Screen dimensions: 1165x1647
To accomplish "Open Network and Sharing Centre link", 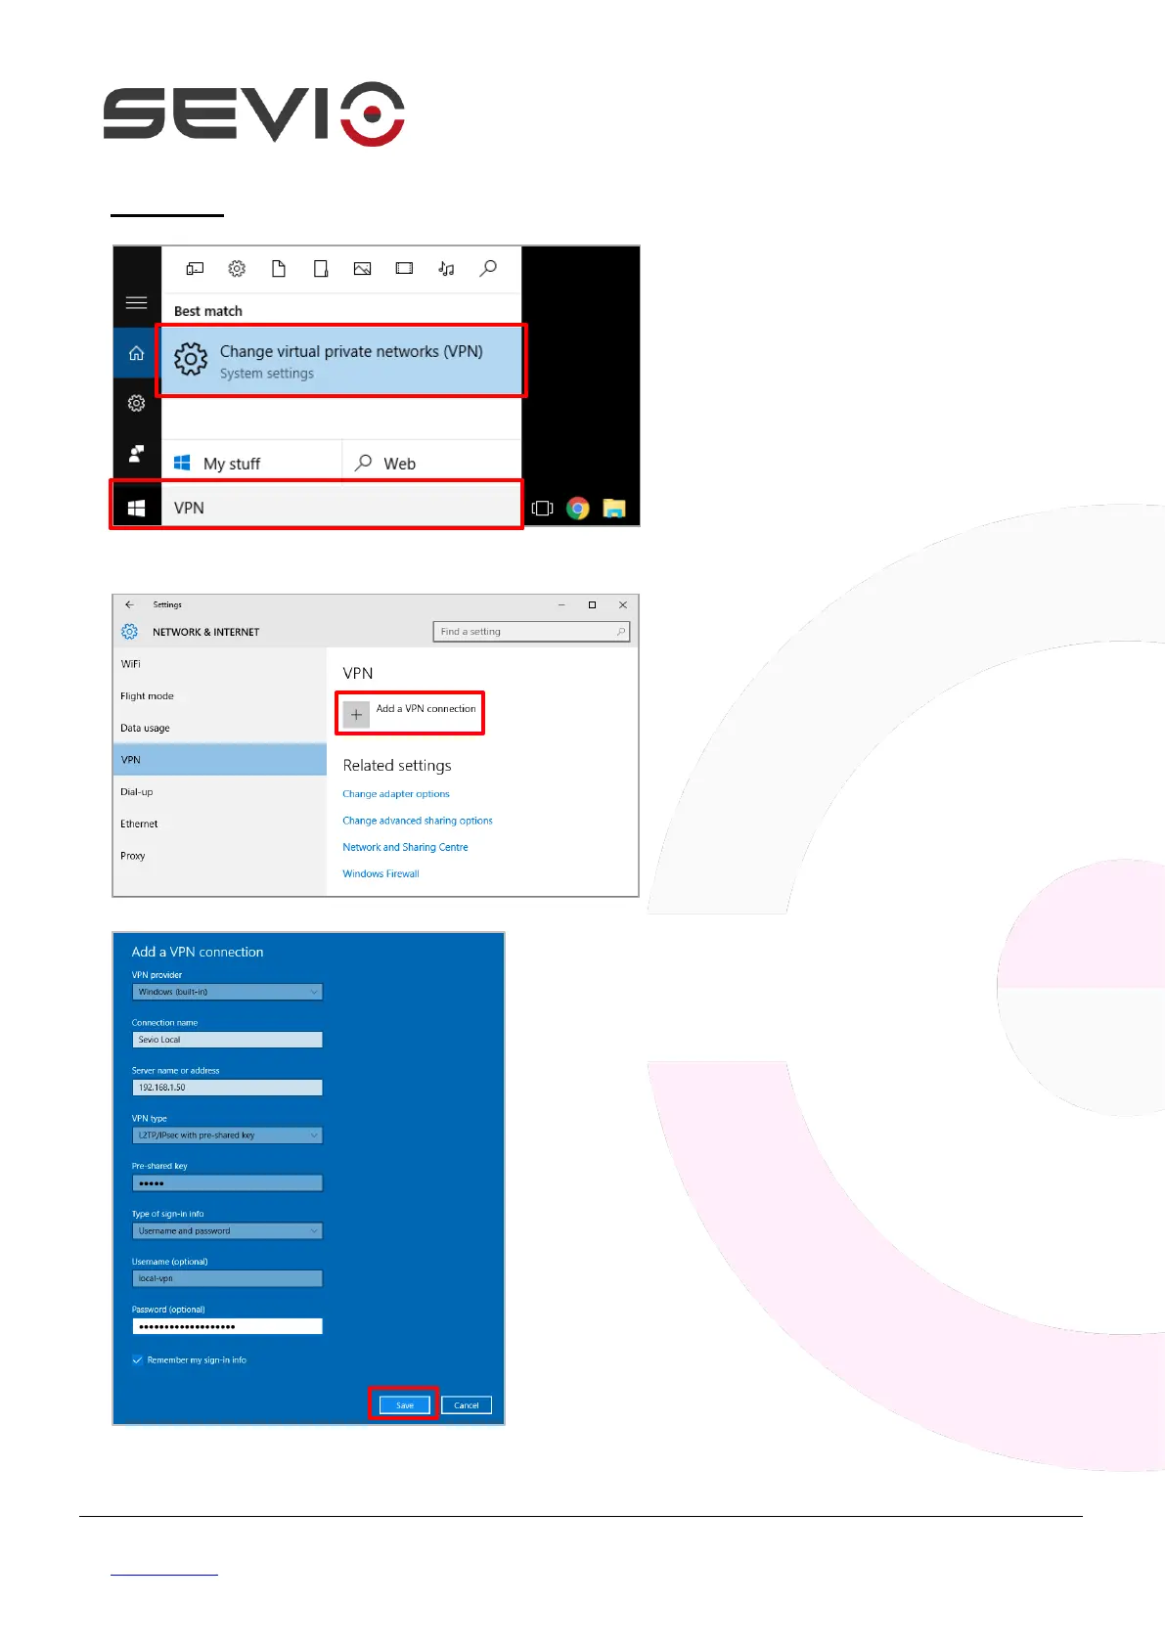I will pos(405,847).
